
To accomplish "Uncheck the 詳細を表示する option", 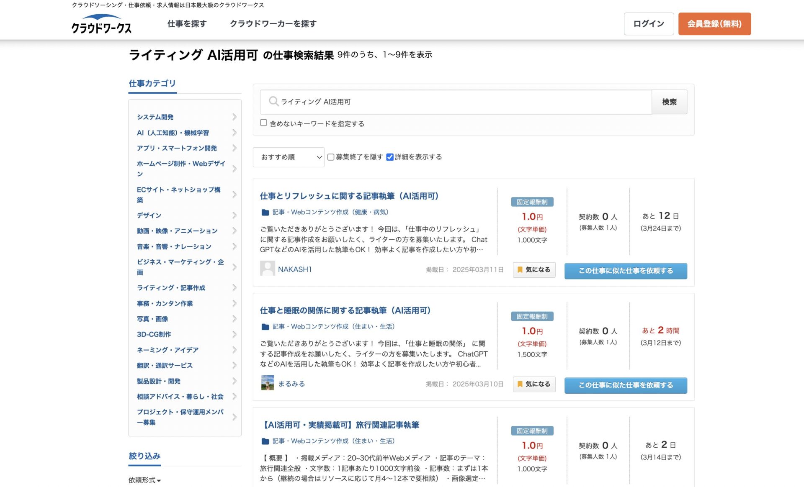I will pyautogui.click(x=390, y=157).
